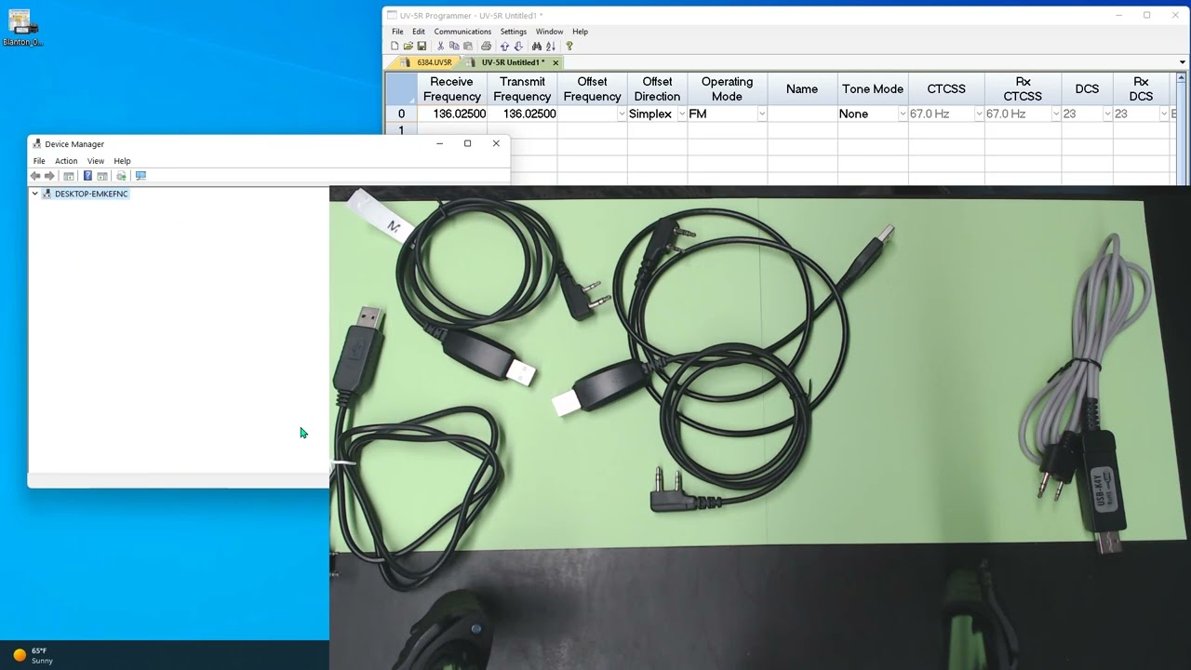Click Transmit Frequency column header
Viewport: 1191px width, 670px height.
click(522, 89)
